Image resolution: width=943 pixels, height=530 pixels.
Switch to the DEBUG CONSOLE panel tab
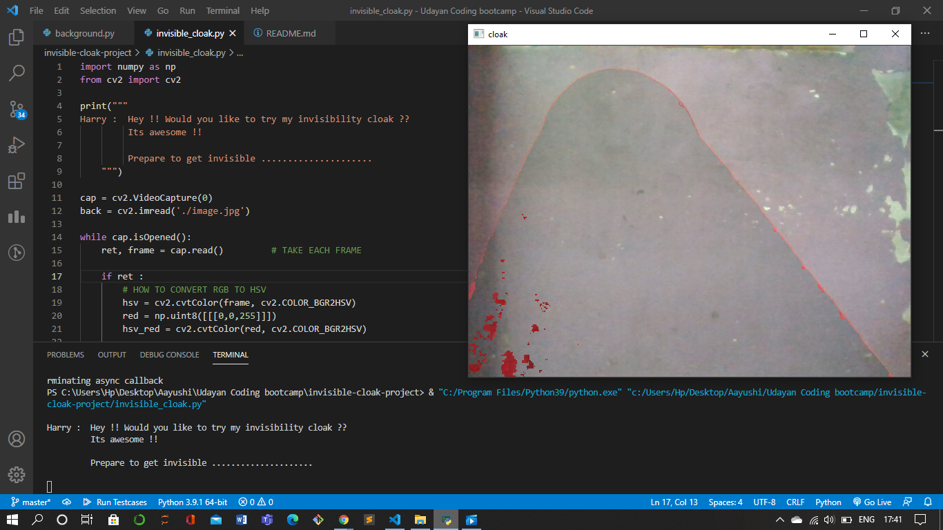(x=169, y=355)
